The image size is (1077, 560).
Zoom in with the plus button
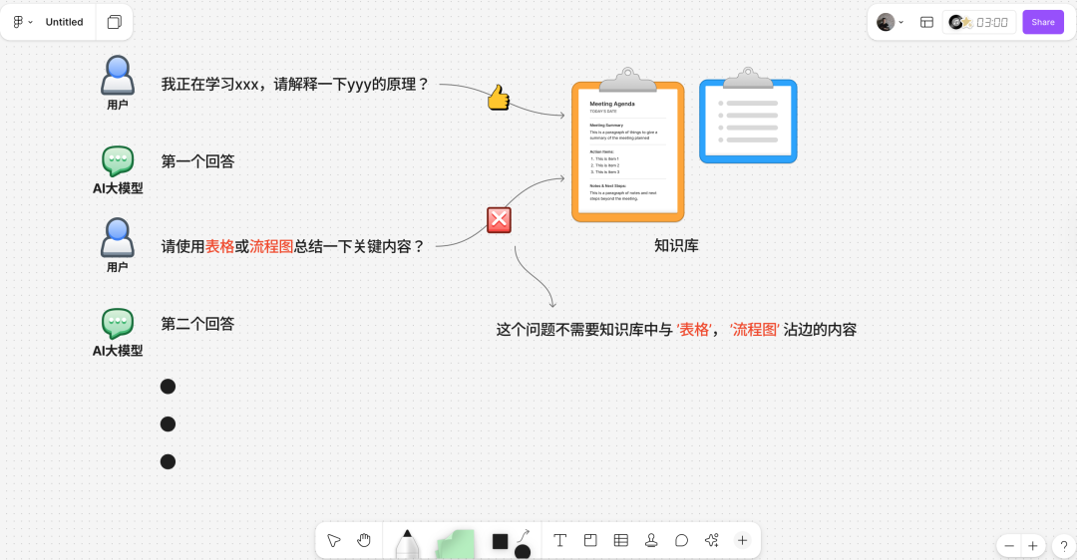[1032, 546]
